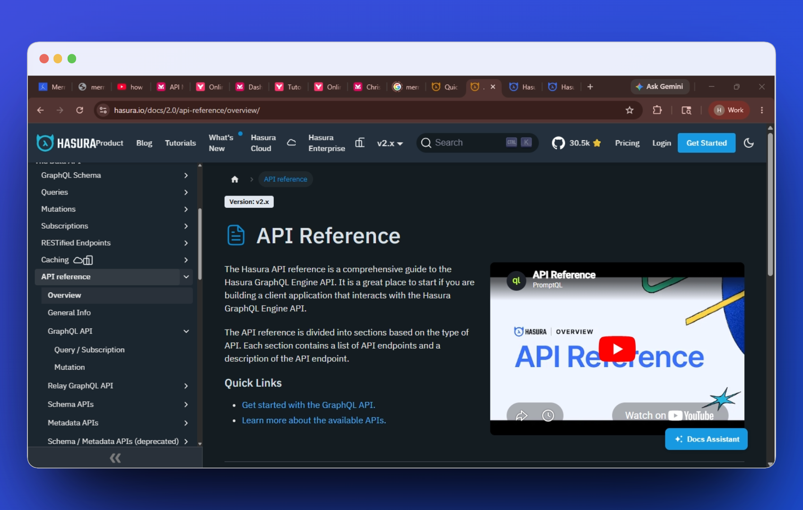803x510 pixels.
Task: Bookmark this page with the star icon
Action: [629, 110]
